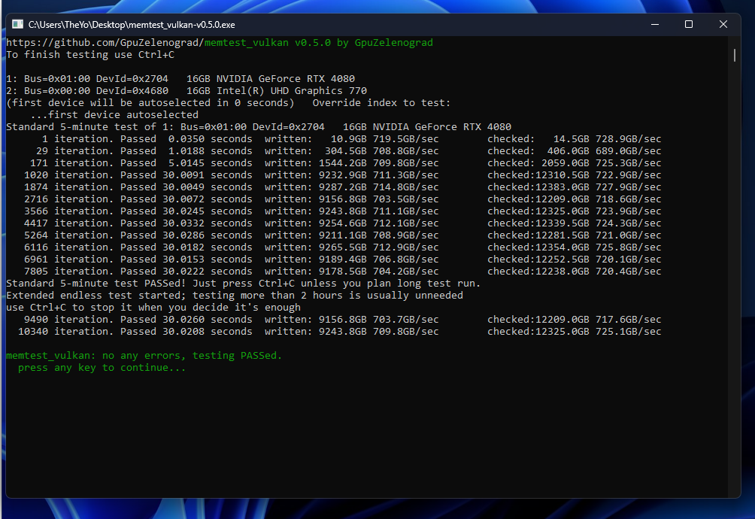The height and width of the screenshot is (519, 755).
Task: Click the '171 iteration. Passed 5.0145 seconds' row
Action: [x=346, y=162]
